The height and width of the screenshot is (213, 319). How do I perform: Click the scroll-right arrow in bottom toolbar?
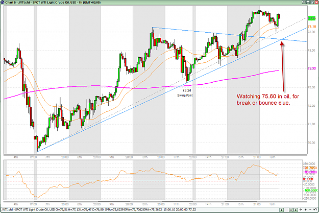[296, 210]
